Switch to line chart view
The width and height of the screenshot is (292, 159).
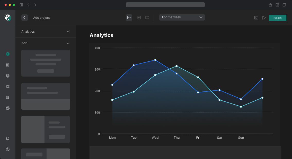[x=129, y=17]
